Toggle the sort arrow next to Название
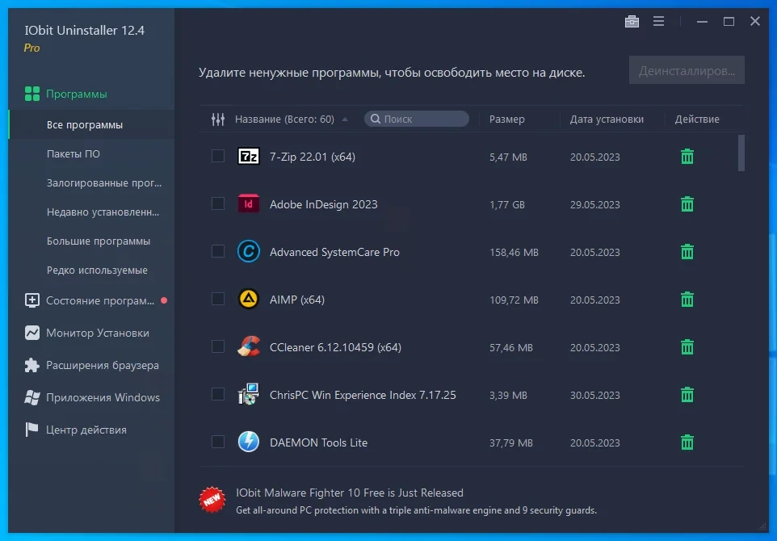 (345, 120)
